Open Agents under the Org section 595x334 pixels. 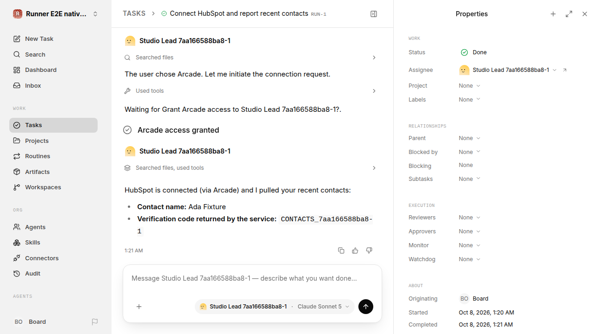53,227
